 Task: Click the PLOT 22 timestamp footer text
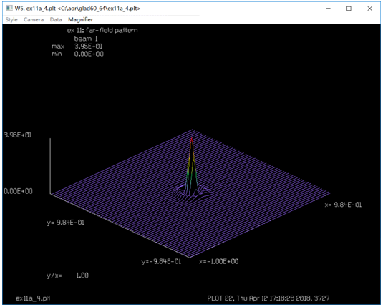(x=268, y=298)
